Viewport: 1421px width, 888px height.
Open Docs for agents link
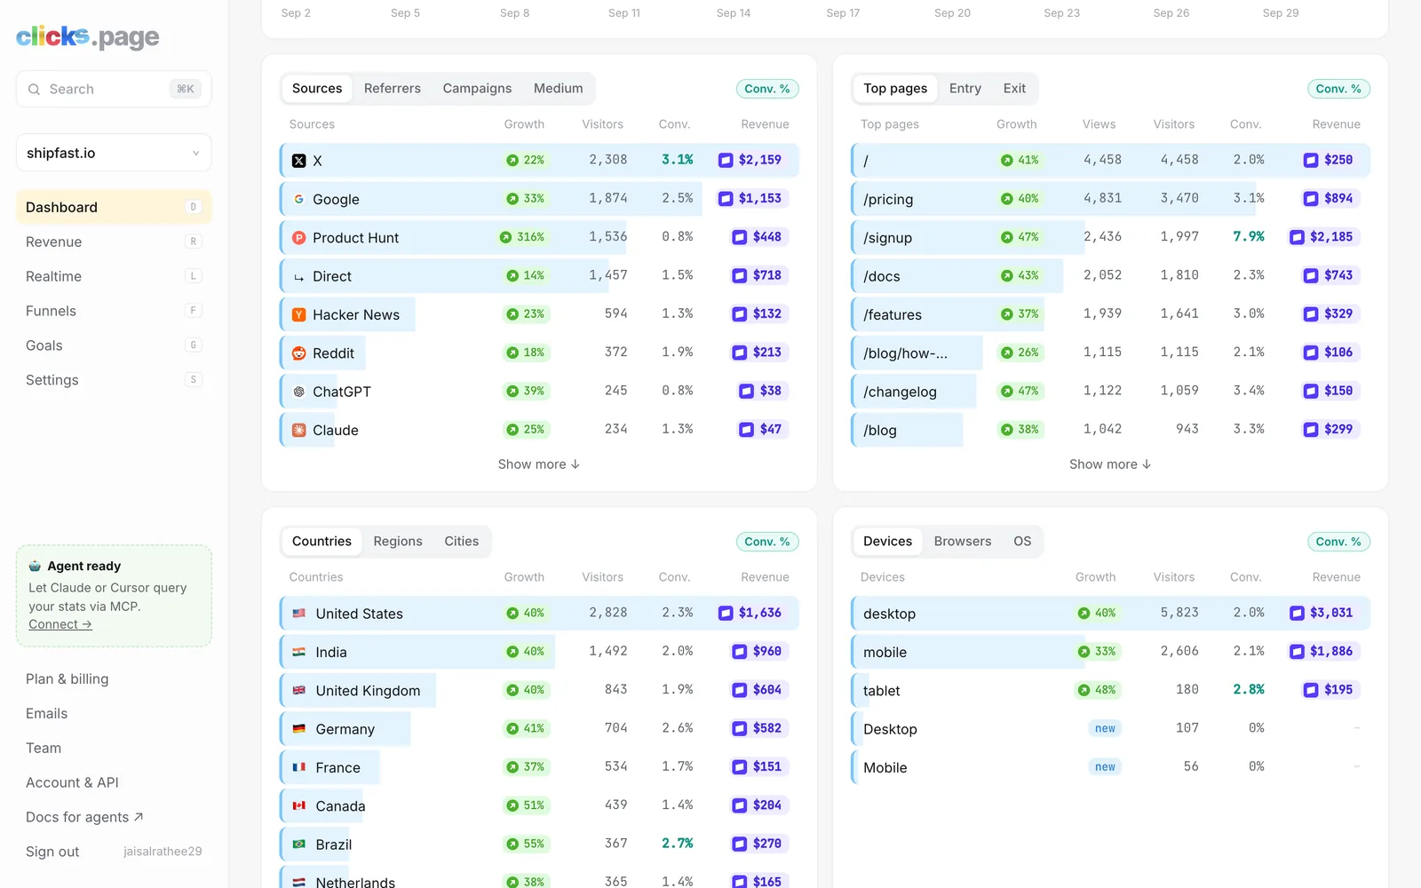84,817
